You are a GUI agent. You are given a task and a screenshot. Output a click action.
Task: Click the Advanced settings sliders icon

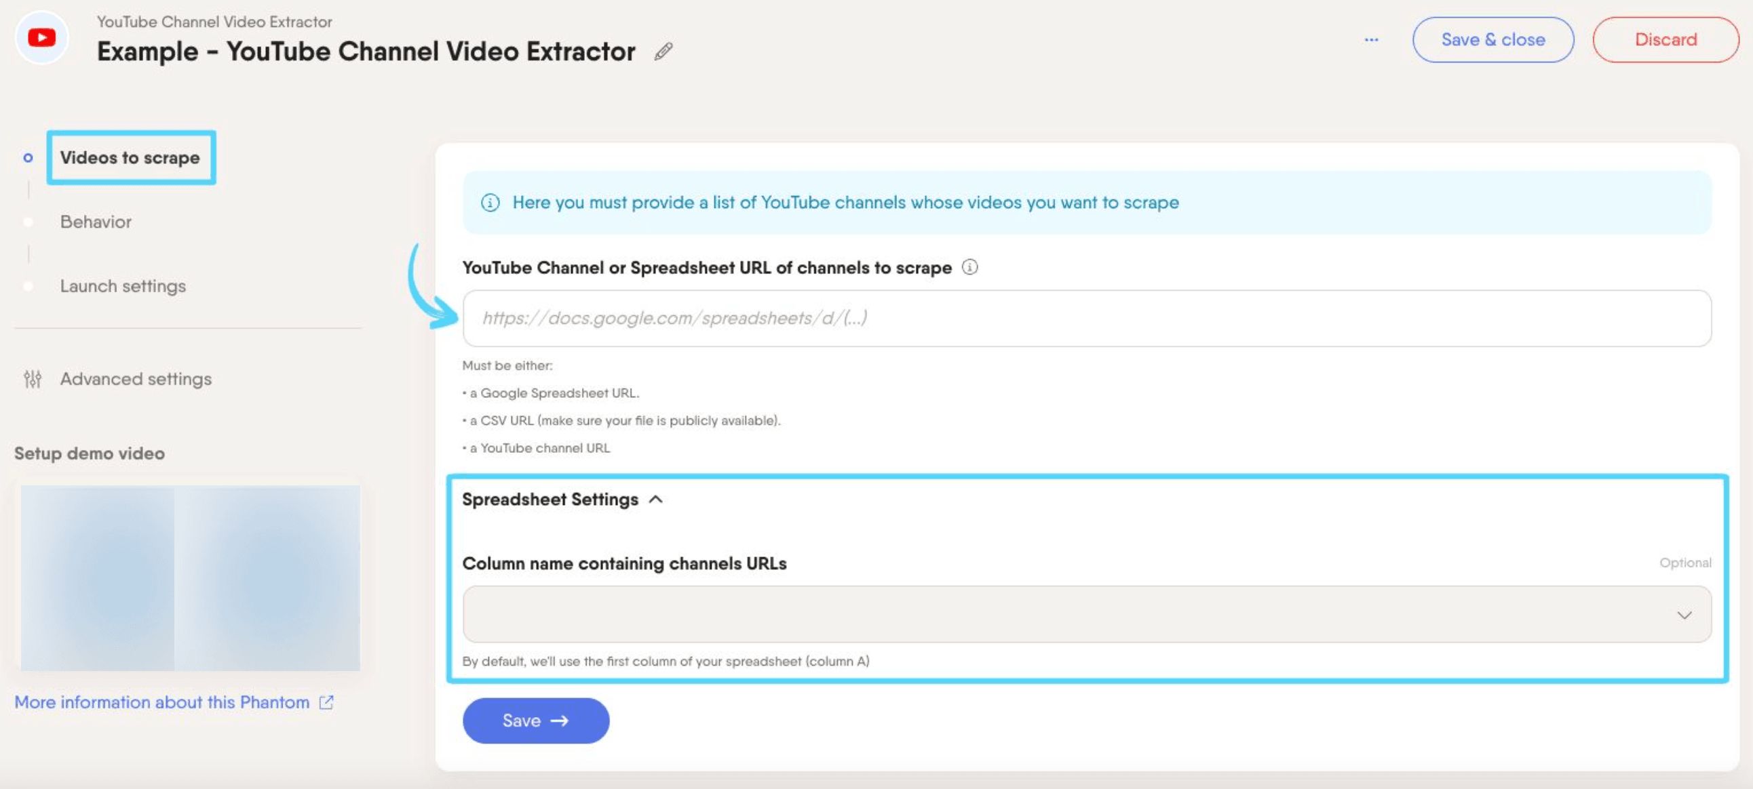32,379
